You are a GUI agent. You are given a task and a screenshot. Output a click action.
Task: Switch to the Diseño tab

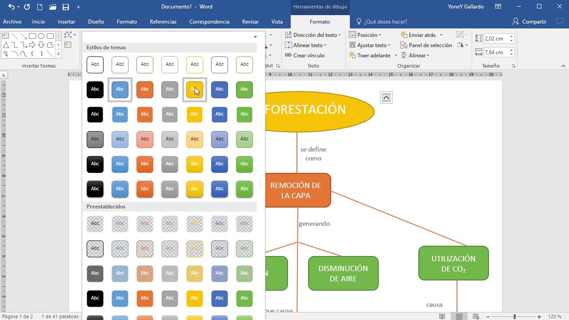tap(96, 21)
